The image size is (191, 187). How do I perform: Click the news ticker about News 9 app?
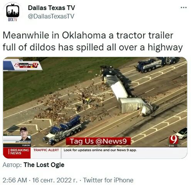click(x=100, y=150)
